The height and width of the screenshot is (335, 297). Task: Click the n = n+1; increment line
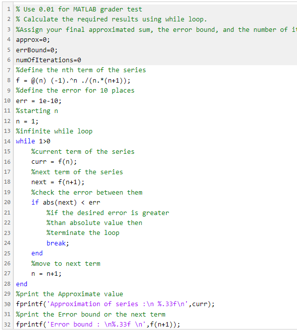(46, 274)
